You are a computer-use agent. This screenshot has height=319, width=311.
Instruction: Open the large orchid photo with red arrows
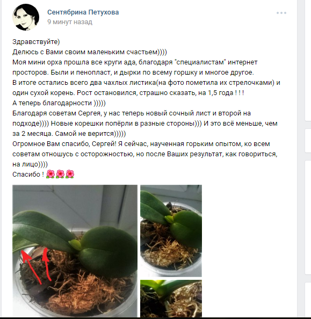coord(75,251)
